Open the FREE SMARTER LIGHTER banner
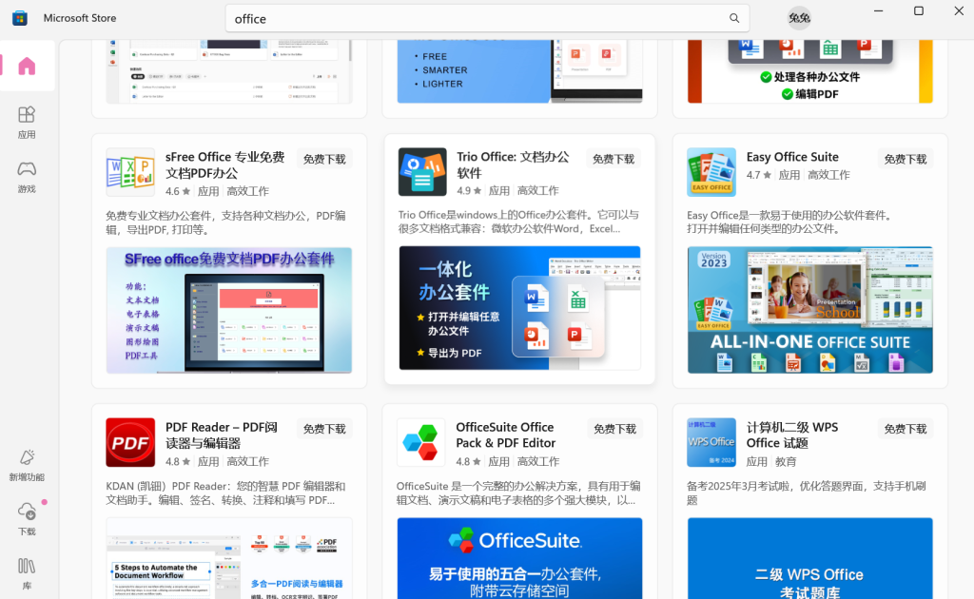Viewport: 974px width, 599px height. tap(519, 71)
